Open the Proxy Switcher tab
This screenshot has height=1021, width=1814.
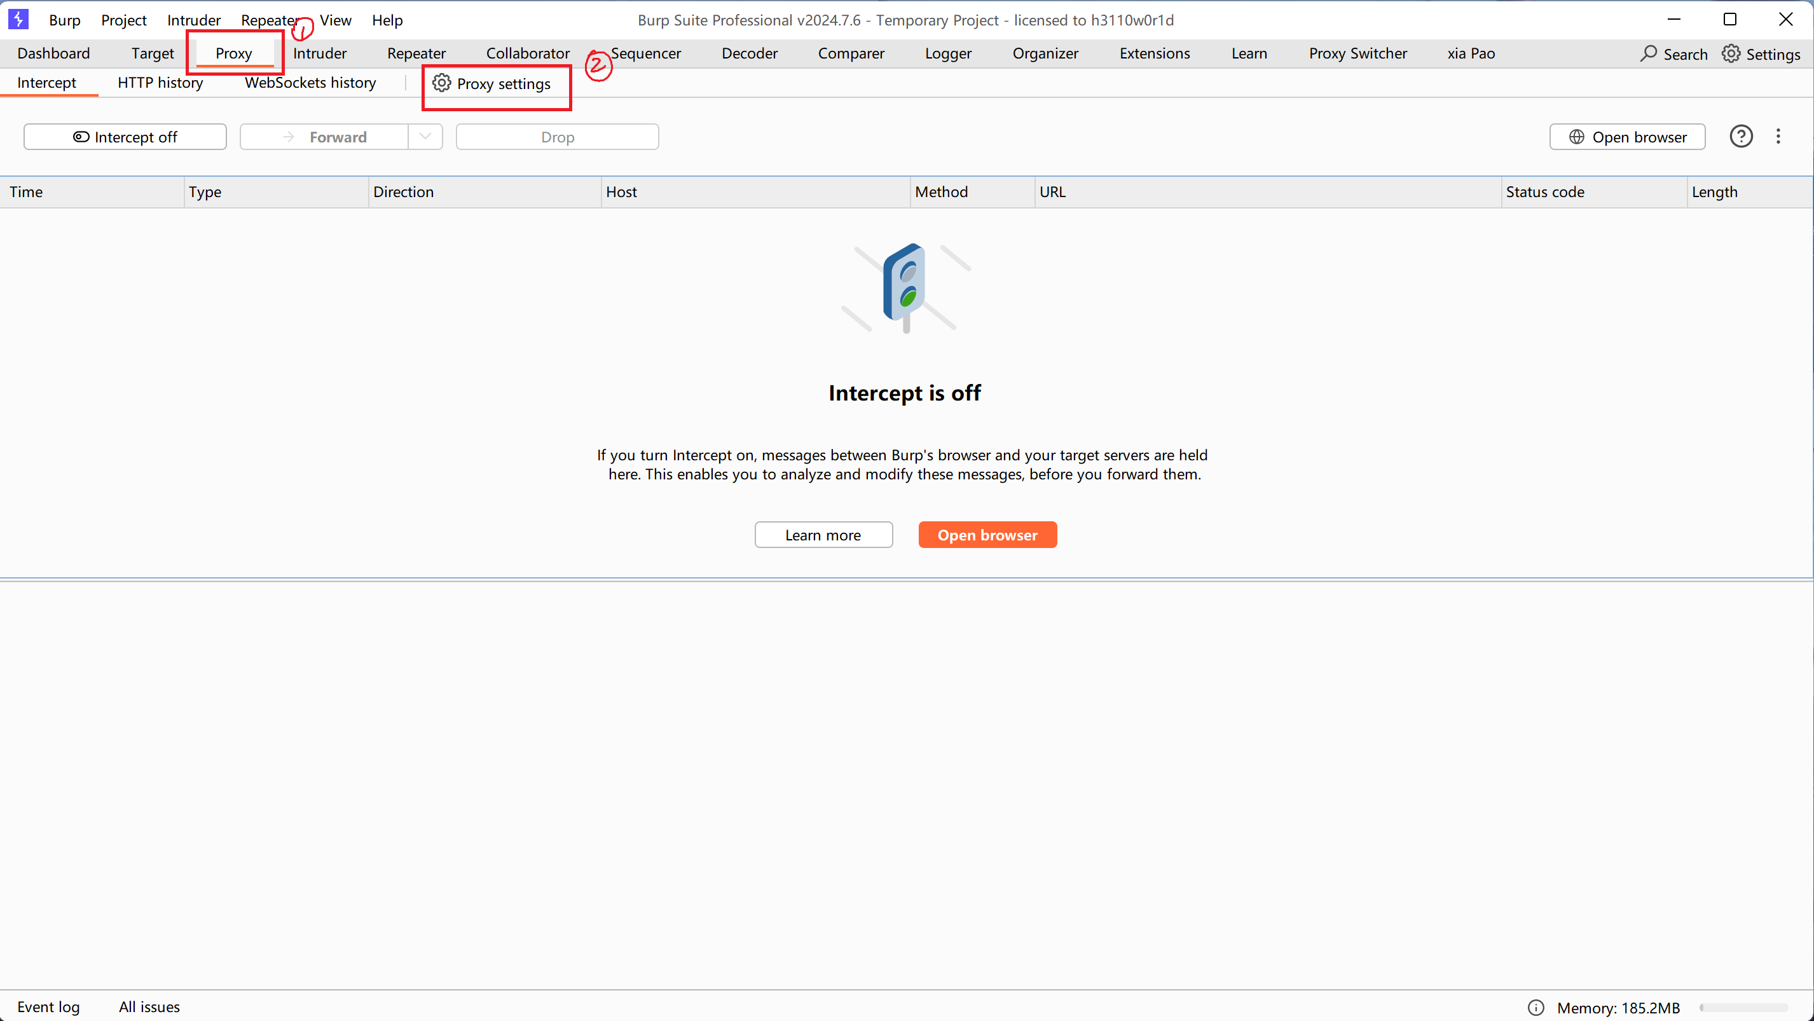[x=1357, y=53]
